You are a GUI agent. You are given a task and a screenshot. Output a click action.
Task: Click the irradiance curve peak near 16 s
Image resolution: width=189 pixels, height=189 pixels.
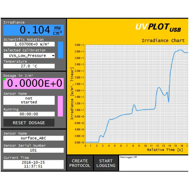pos(180,50)
